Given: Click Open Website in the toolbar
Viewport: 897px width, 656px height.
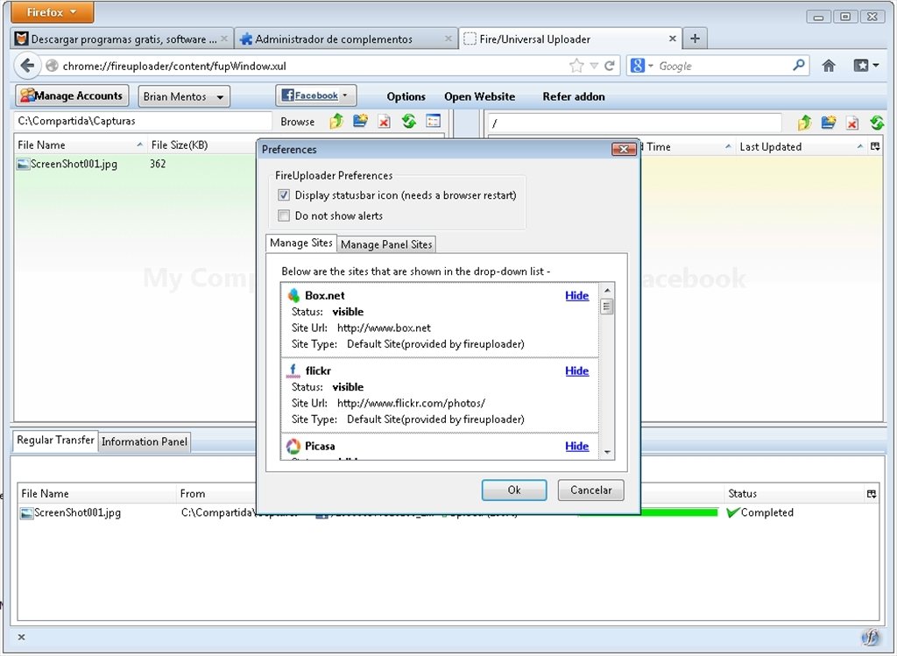Looking at the screenshot, I should coord(479,96).
